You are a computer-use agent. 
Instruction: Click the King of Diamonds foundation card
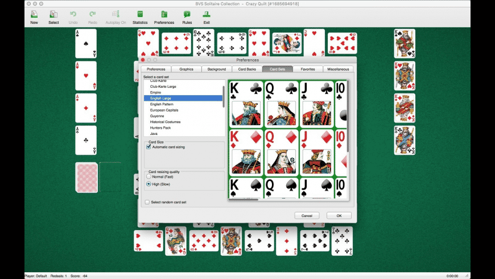pyautogui.click(x=405, y=108)
